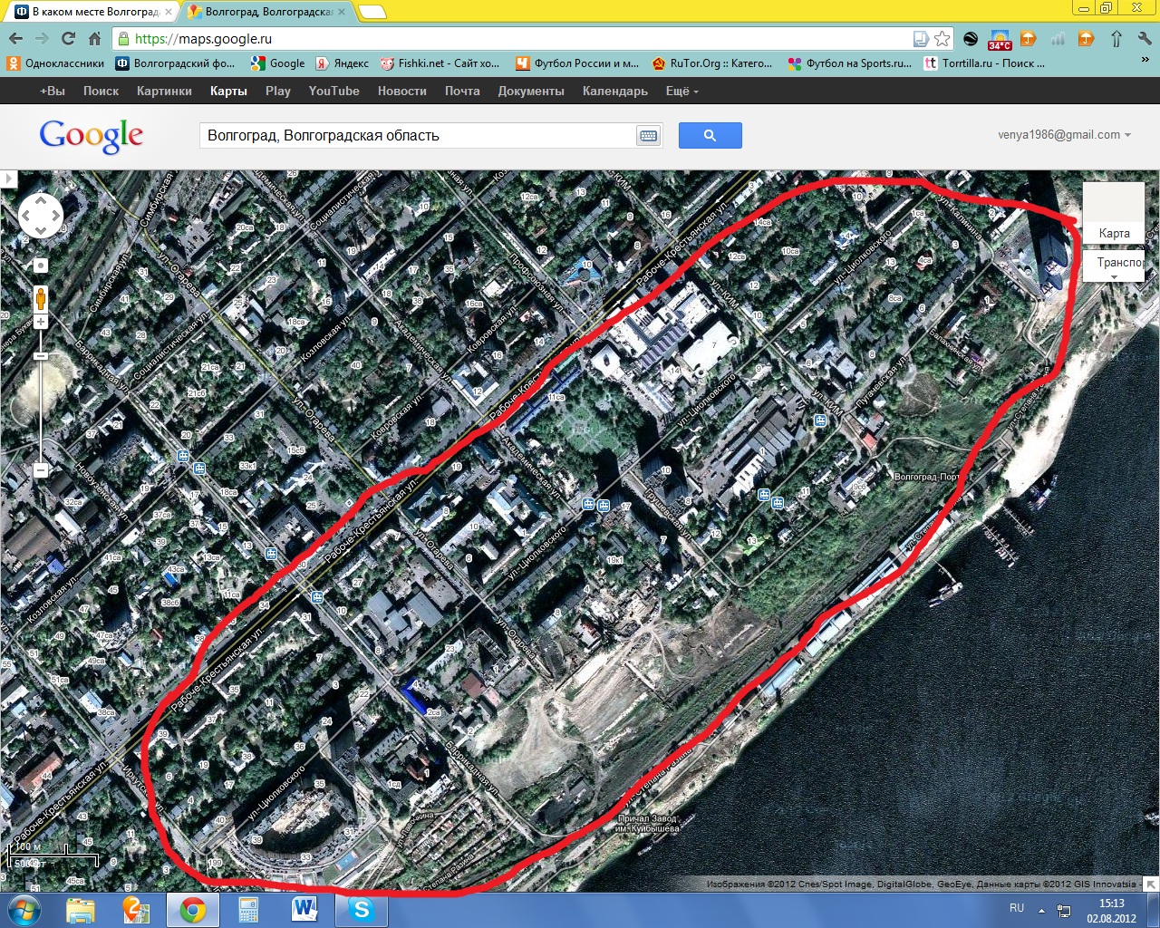This screenshot has height=928, width=1160.
Task: Click the zoom-out minus button on map
Action: point(41,469)
